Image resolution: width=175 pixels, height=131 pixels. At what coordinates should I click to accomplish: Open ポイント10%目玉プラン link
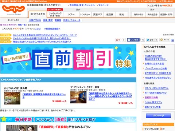(156, 88)
